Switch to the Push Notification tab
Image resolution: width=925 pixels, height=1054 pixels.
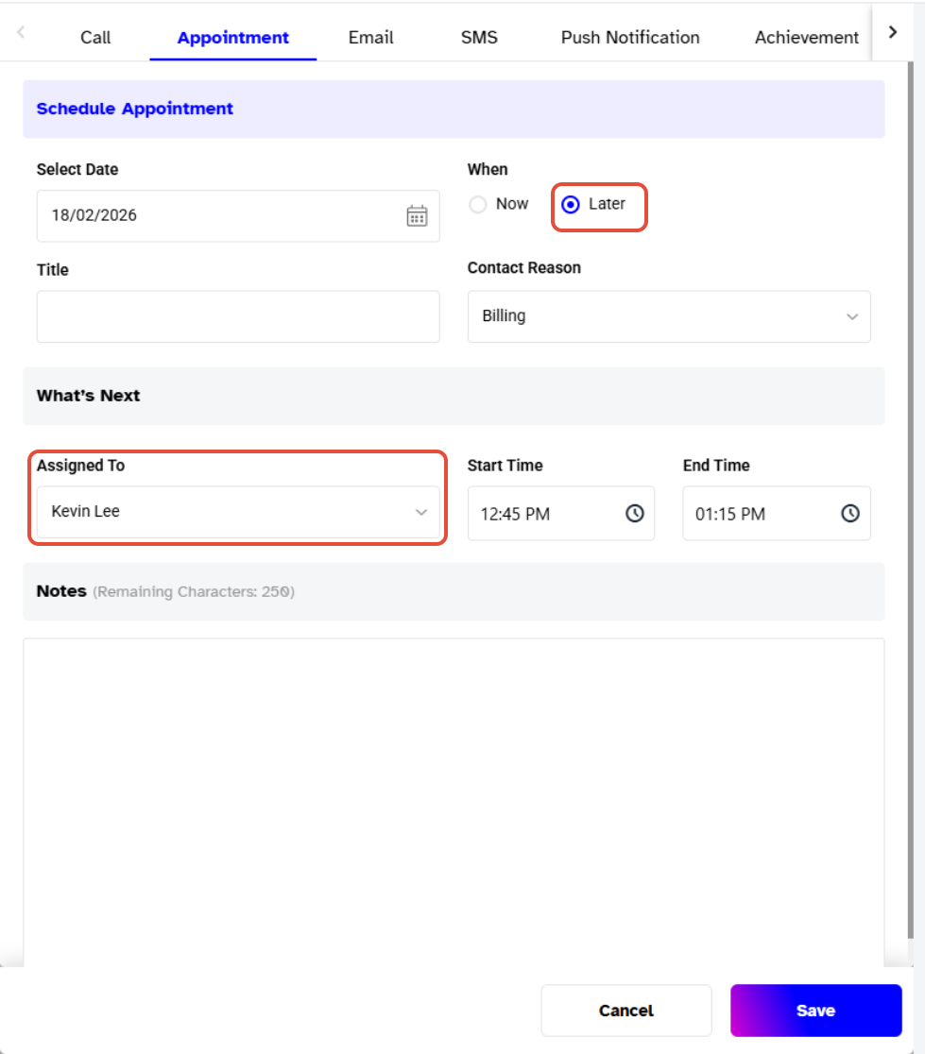tap(630, 38)
